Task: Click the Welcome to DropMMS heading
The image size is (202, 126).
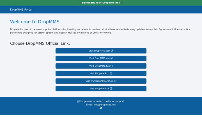Action: coord(35,22)
